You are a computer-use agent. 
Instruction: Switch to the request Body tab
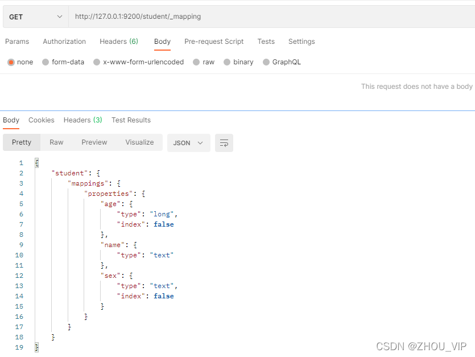162,42
